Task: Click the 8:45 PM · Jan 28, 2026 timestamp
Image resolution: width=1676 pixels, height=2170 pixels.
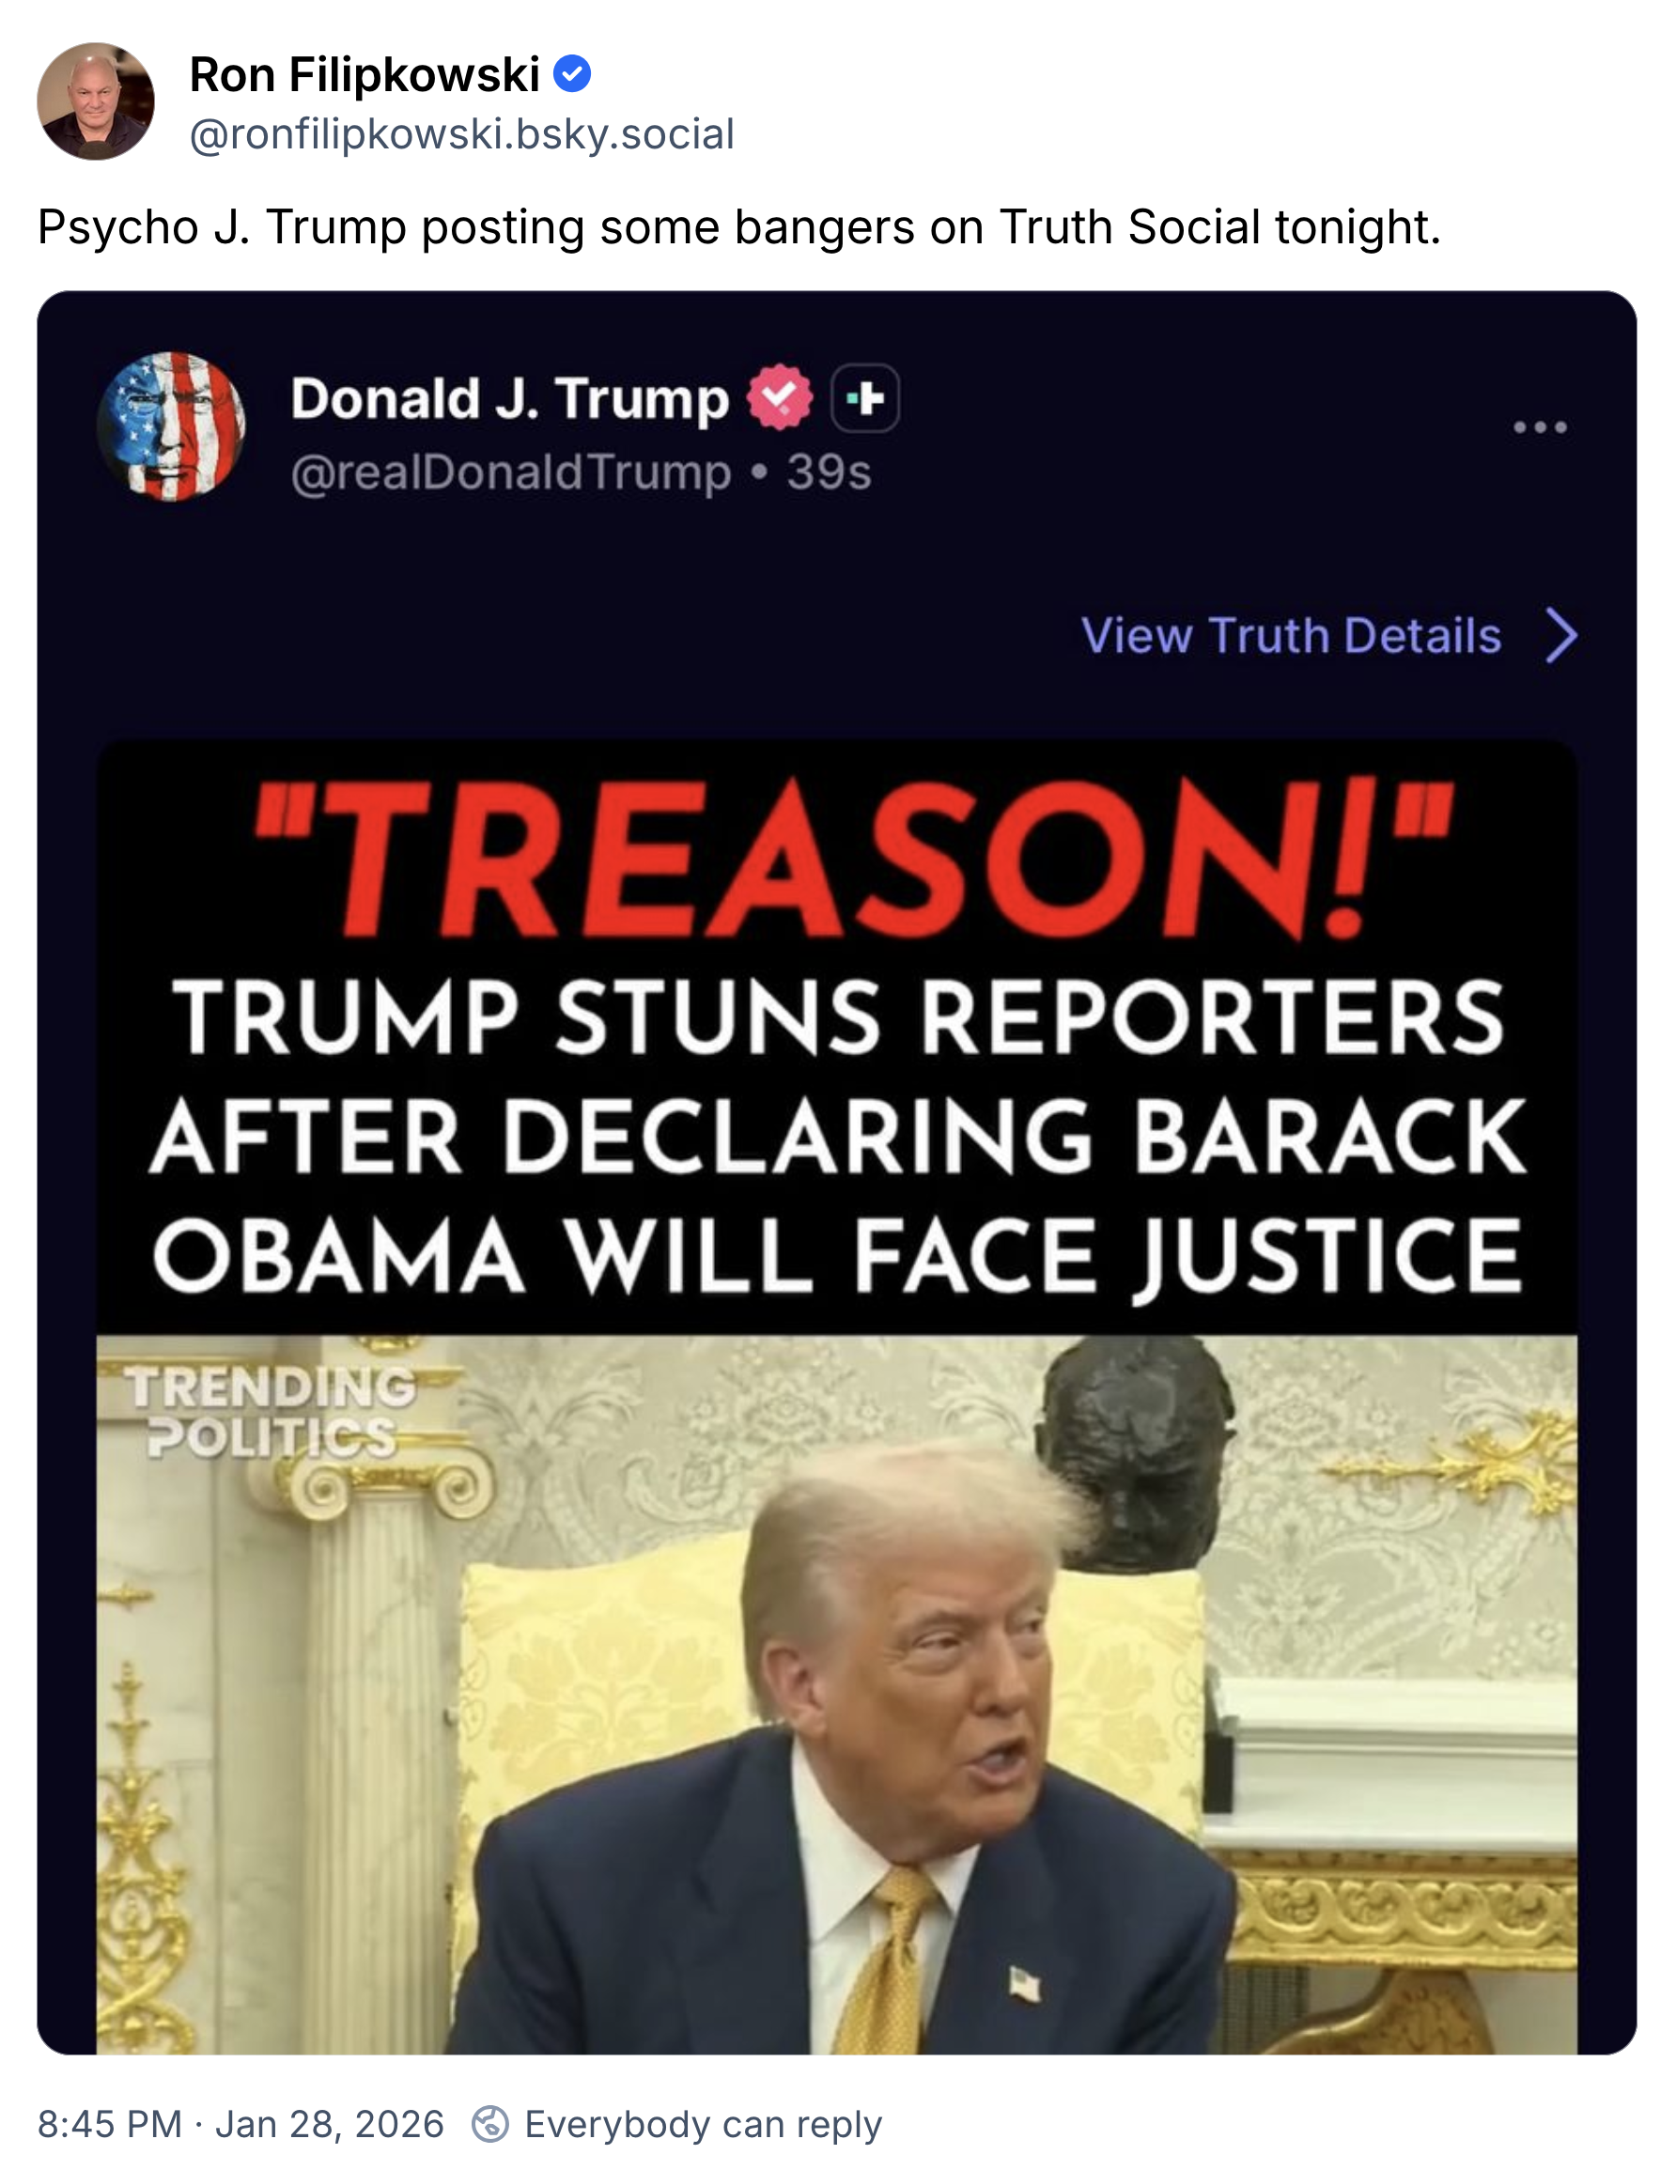Action: [241, 2124]
